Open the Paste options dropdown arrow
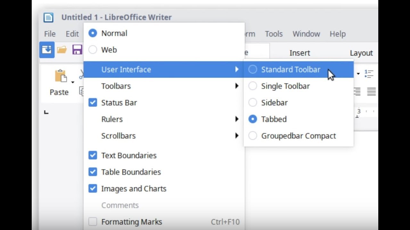 73,82
